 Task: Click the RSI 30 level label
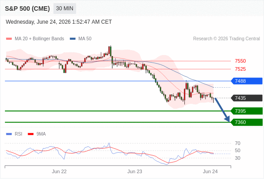coord(238,158)
